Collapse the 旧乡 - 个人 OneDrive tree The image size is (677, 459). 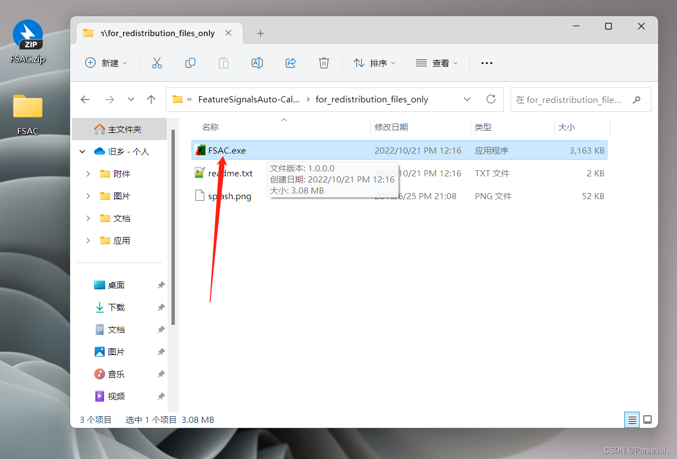[82, 151]
